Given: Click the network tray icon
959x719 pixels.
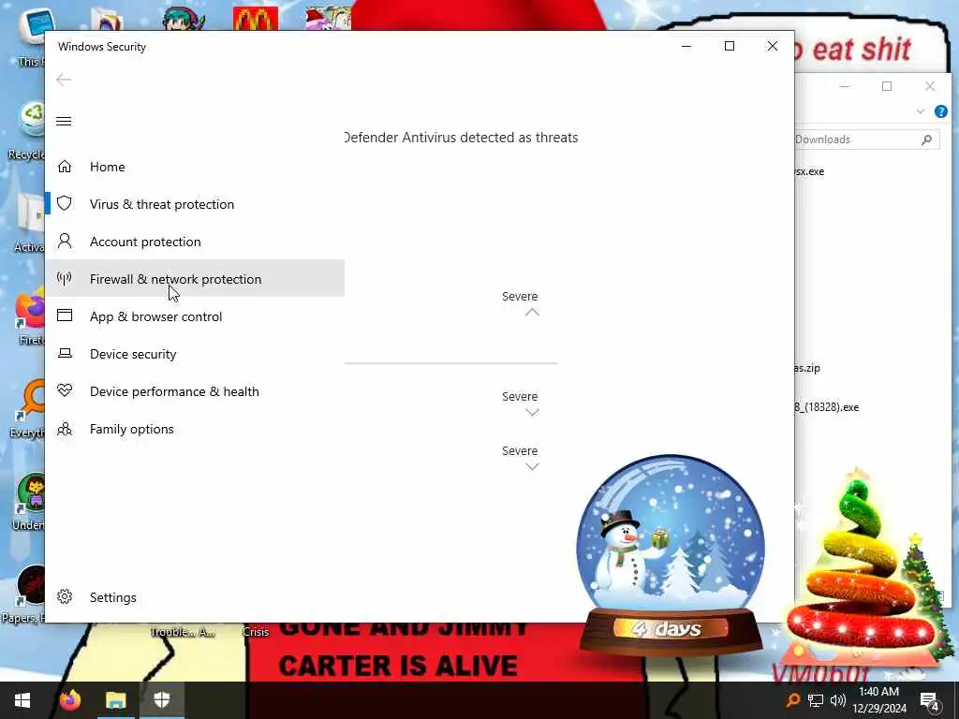Looking at the screenshot, I should [816, 700].
